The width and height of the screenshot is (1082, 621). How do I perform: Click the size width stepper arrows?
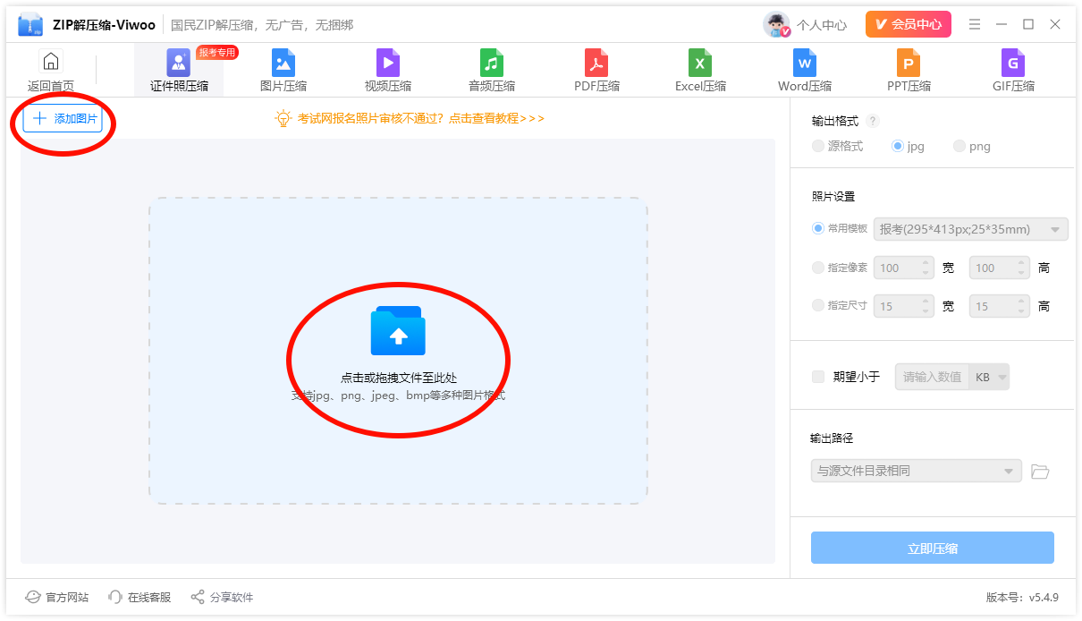click(926, 306)
